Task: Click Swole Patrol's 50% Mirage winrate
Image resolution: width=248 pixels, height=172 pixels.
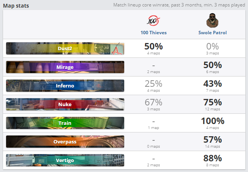Action: (212, 65)
